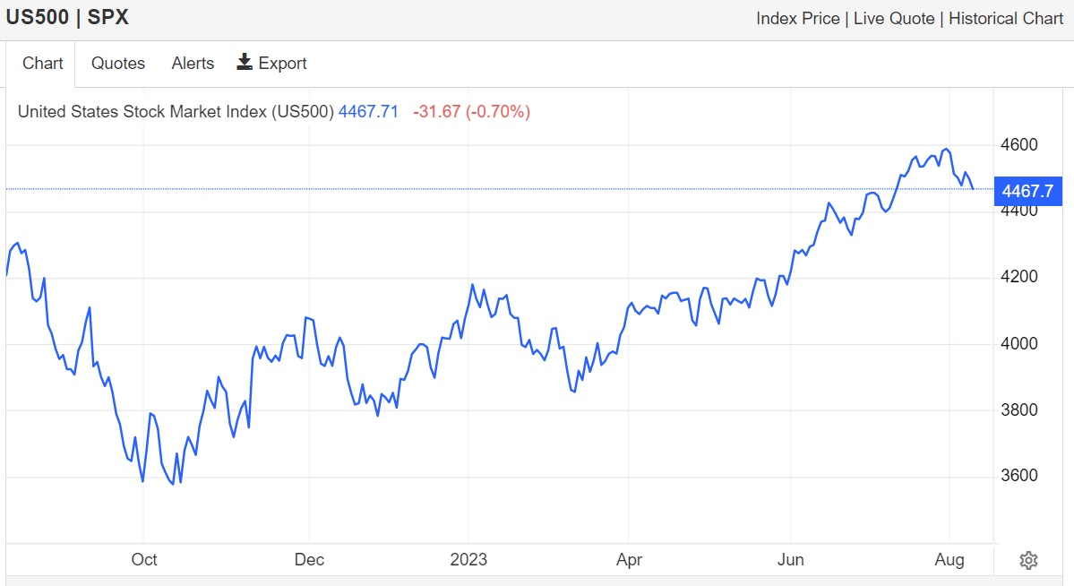Open the Live Quote link

(894, 18)
